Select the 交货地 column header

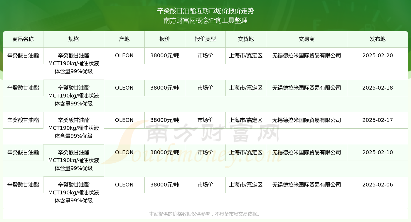point(246,39)
